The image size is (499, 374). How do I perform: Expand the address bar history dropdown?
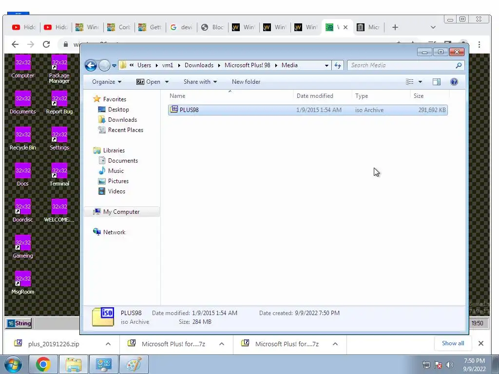click(326, 66)
